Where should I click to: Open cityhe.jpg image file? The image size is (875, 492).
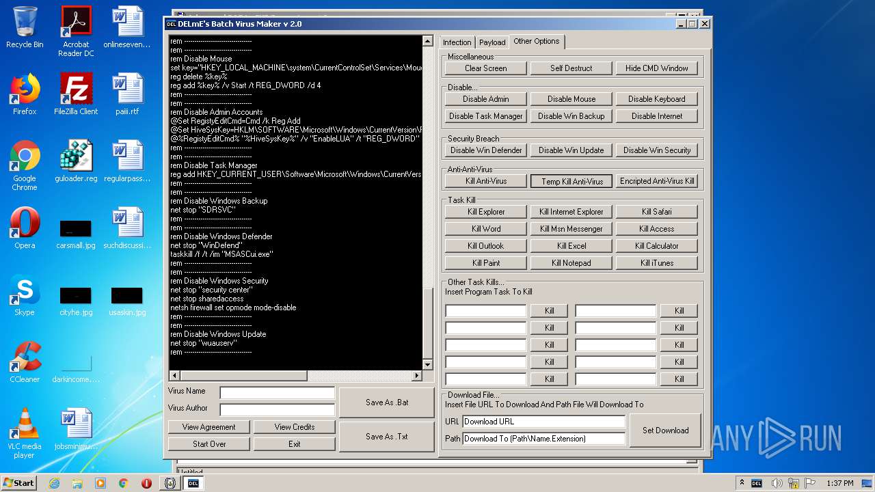[x=76, y=301]
